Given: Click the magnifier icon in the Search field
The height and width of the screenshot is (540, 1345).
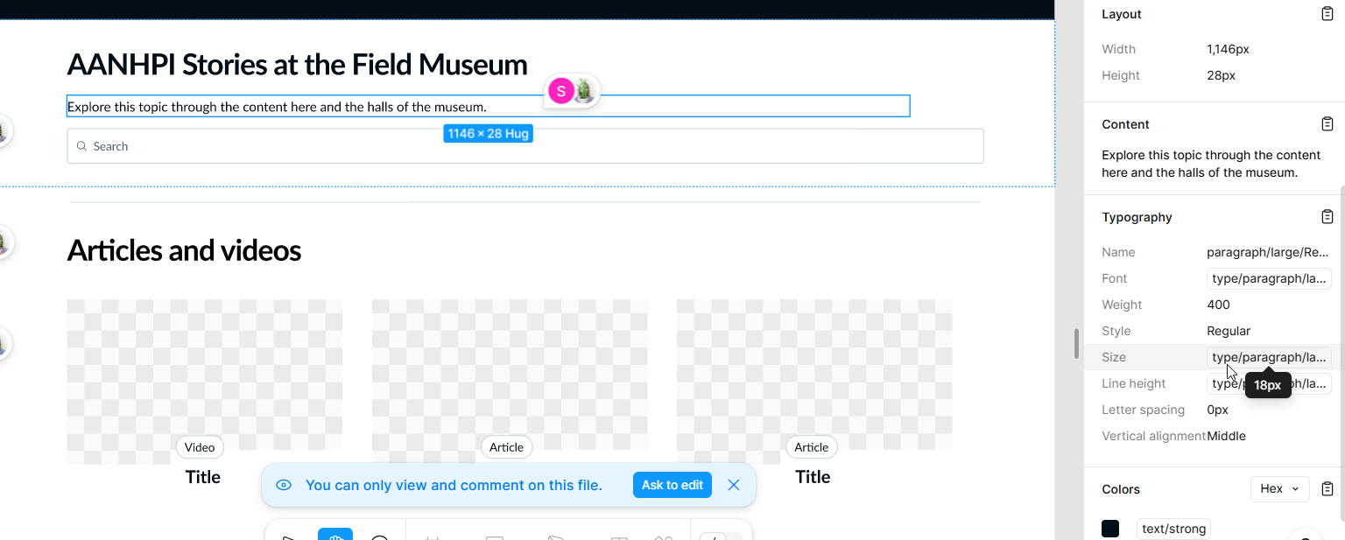Looking at the screenshot, I should (81, 146).
